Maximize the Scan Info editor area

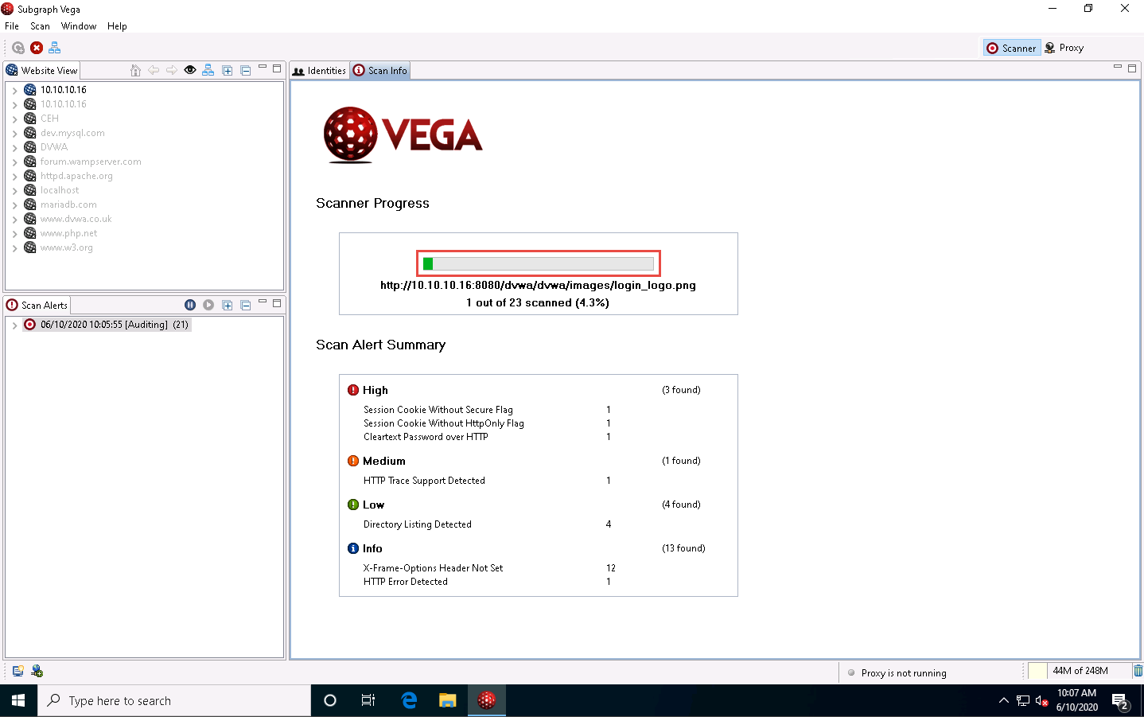[x=1132, y=68]
